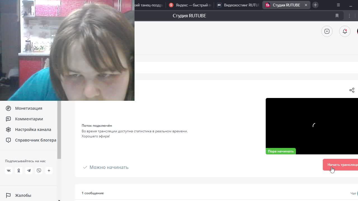Click the Telegram icon in sidebar
Screen dimensions: 358x201
tap(29, 171)
